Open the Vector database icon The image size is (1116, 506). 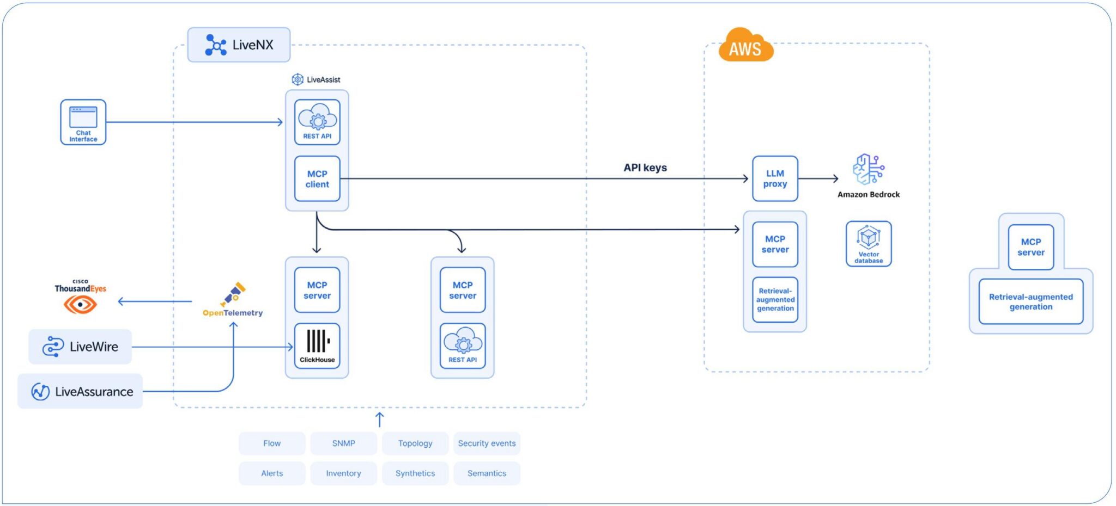tap(869, 244)
